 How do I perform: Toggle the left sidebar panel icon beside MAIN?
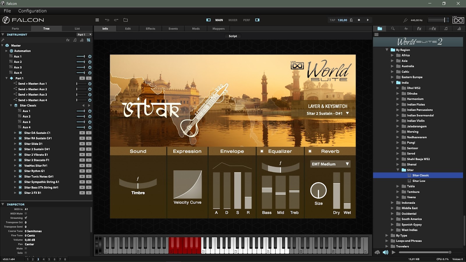209,20
